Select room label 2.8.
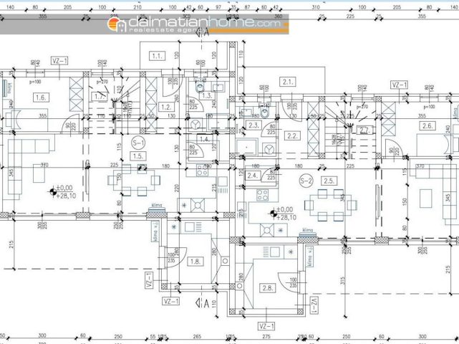Viewport: 459px width, 344px height. (268, 288)
